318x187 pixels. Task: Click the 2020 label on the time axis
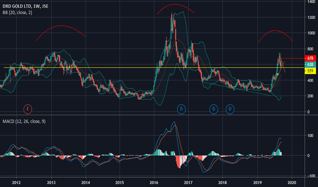(292, 183)
